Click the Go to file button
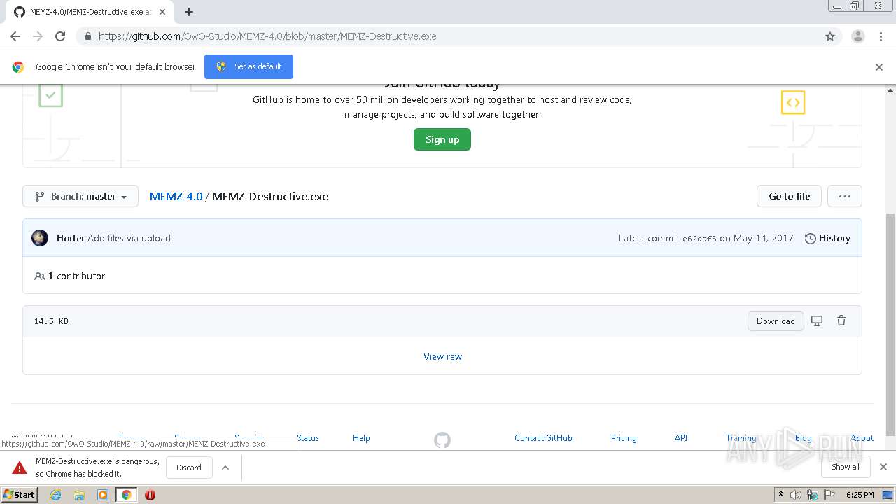Viewport: 896px width, 504px height. pos(789,196)
